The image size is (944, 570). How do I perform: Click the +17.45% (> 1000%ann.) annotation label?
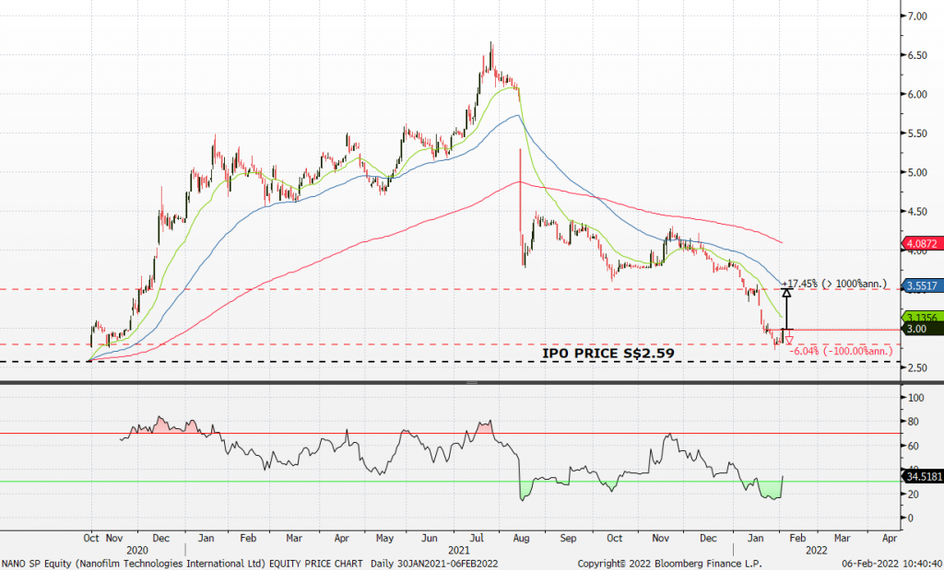833,284
